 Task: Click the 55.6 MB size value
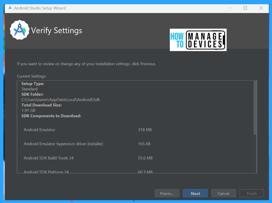[145, 158]
